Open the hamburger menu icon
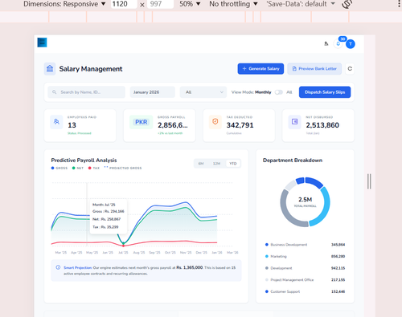Image resolution: width=402 pixels, height=317 pixels. coord(42,43)
